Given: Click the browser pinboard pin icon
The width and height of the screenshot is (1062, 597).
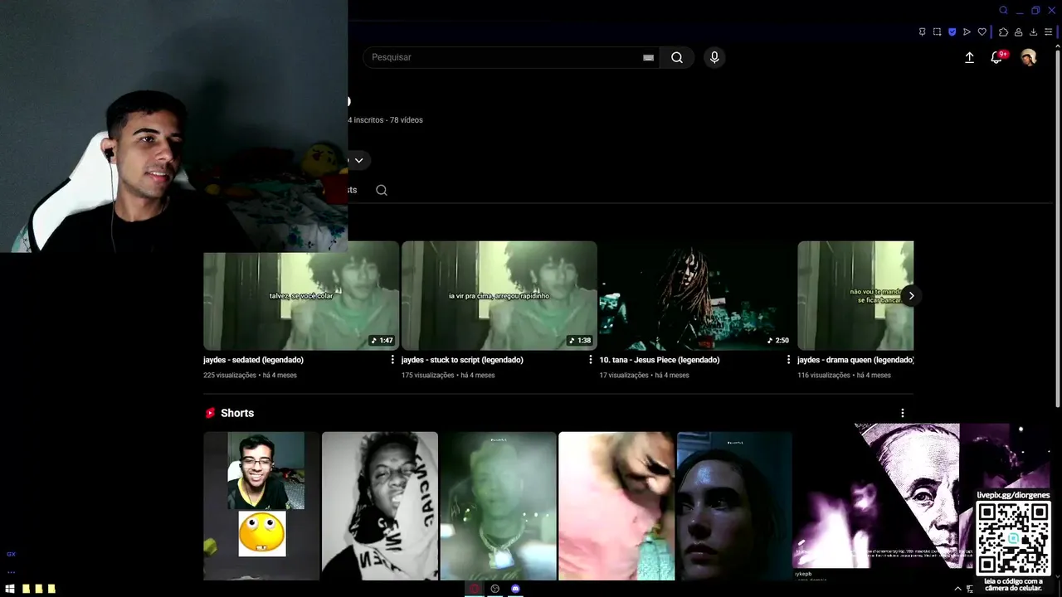Looking at the screenshot, I should (x=922, y=32).
